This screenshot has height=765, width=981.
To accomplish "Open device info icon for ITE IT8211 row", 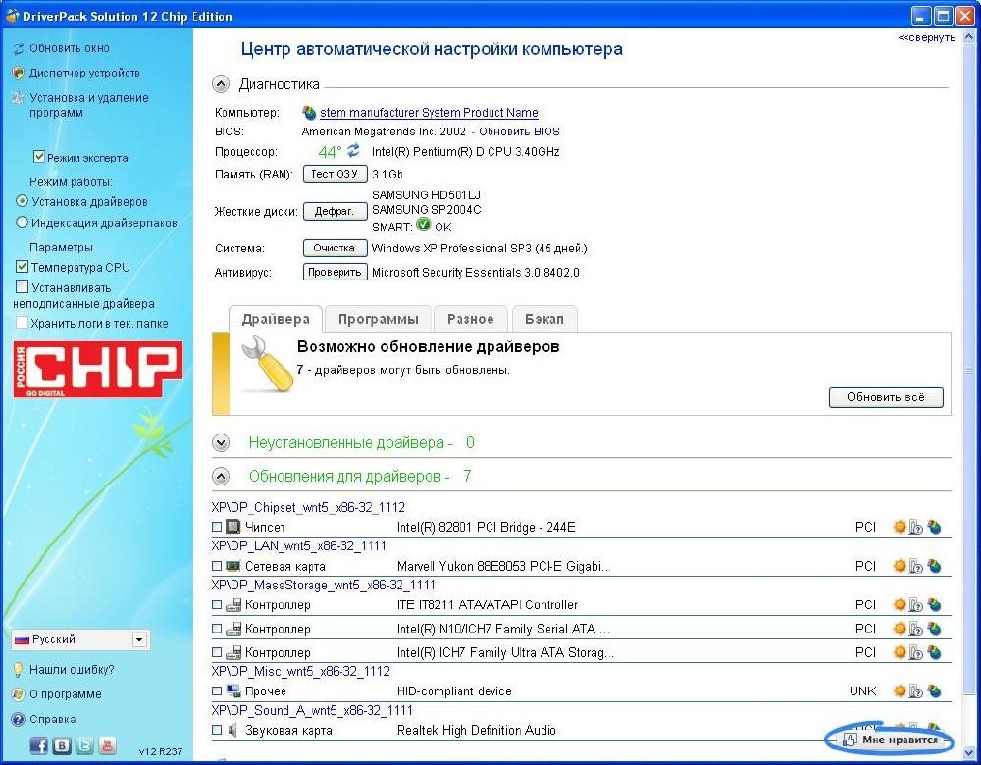I will [916, 605].
